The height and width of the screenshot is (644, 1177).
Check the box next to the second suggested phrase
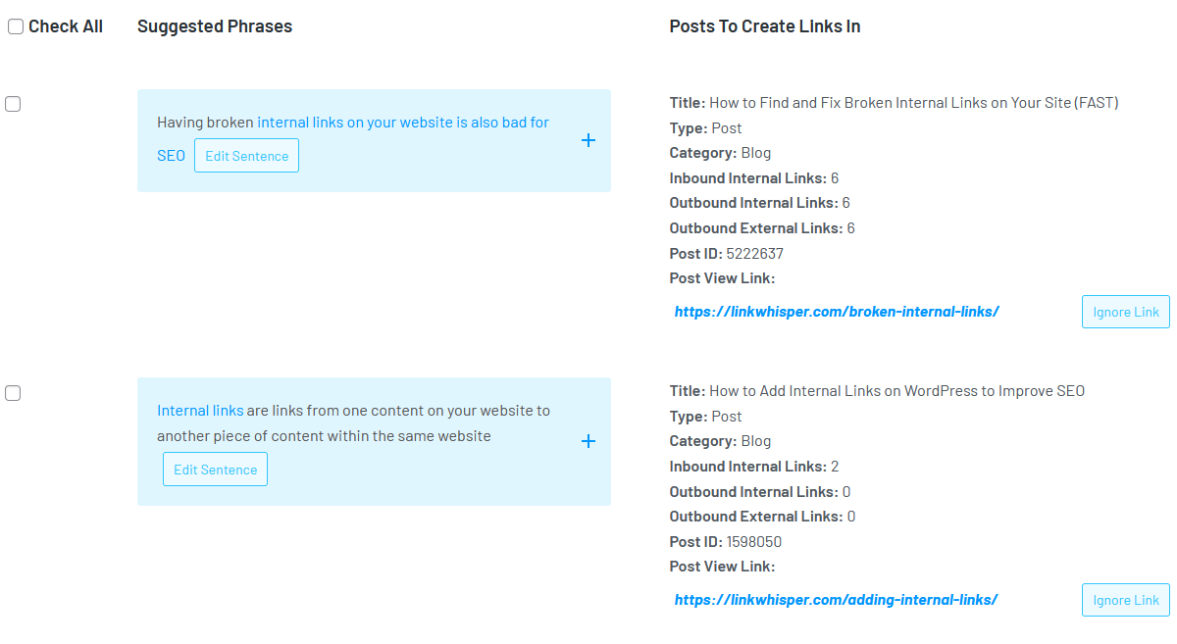coord(12,392)
